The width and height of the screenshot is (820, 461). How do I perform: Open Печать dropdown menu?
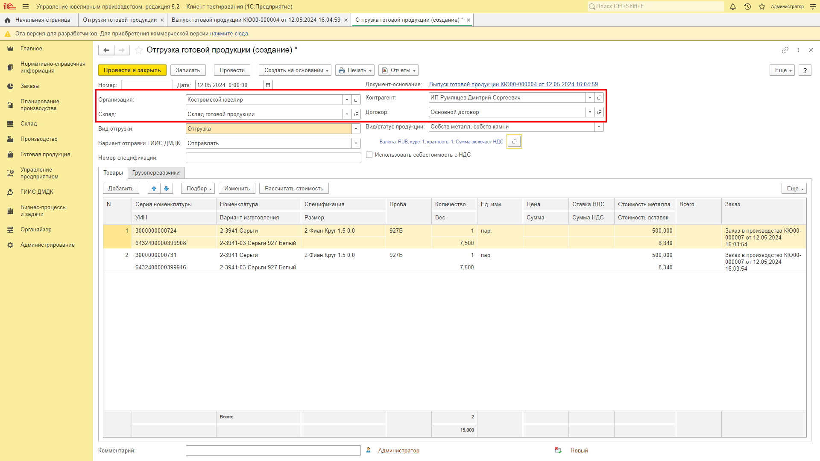point(355,70)
